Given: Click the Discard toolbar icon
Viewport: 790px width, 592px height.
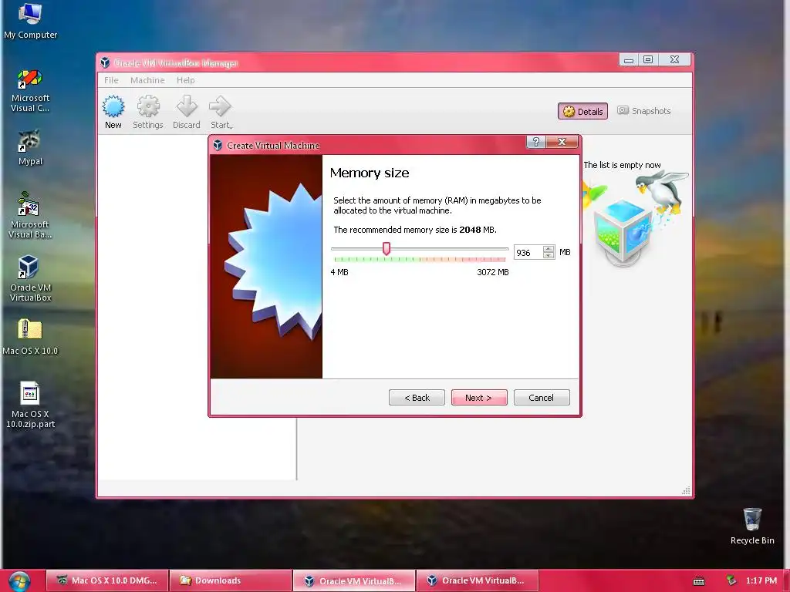Looking at the screenshot, I should click(187, 113).
